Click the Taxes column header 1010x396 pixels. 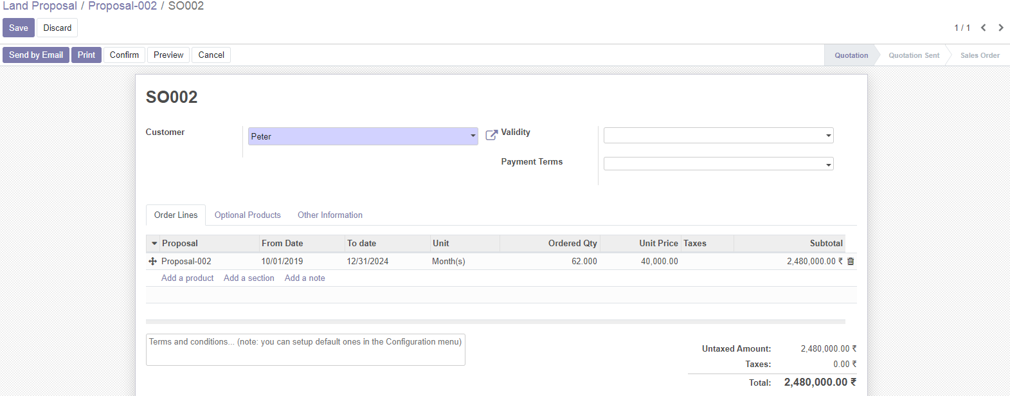pos(707,244)
